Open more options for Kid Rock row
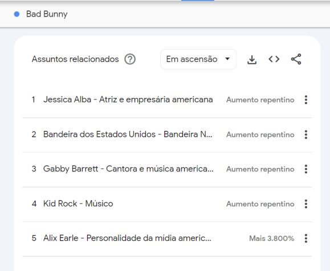 306,204
